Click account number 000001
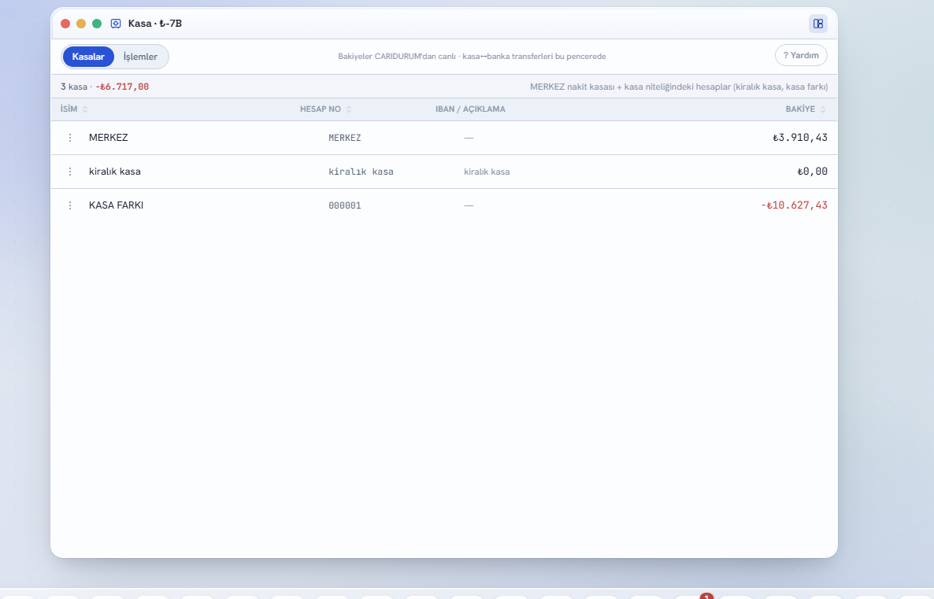934x599 pixels. click(x=345, y=206)
